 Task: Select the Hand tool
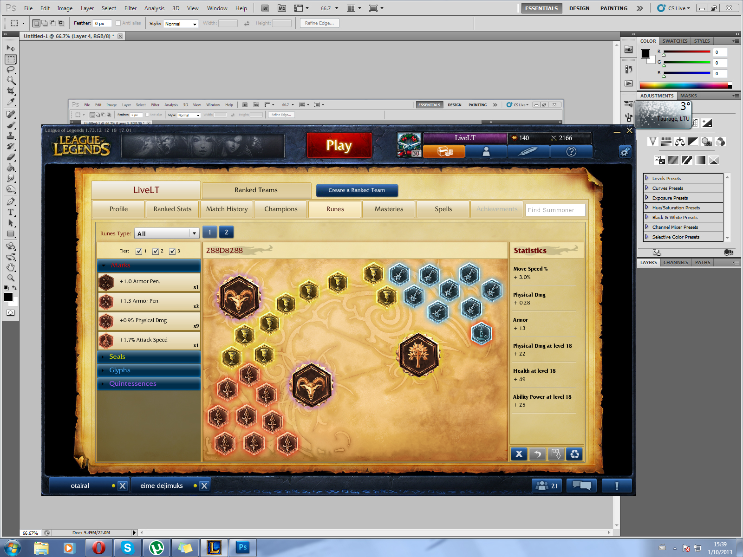11,267
